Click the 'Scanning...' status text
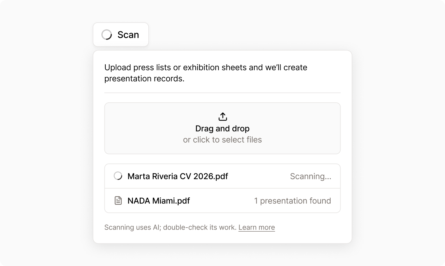445x266 pixels. [311, 176]
